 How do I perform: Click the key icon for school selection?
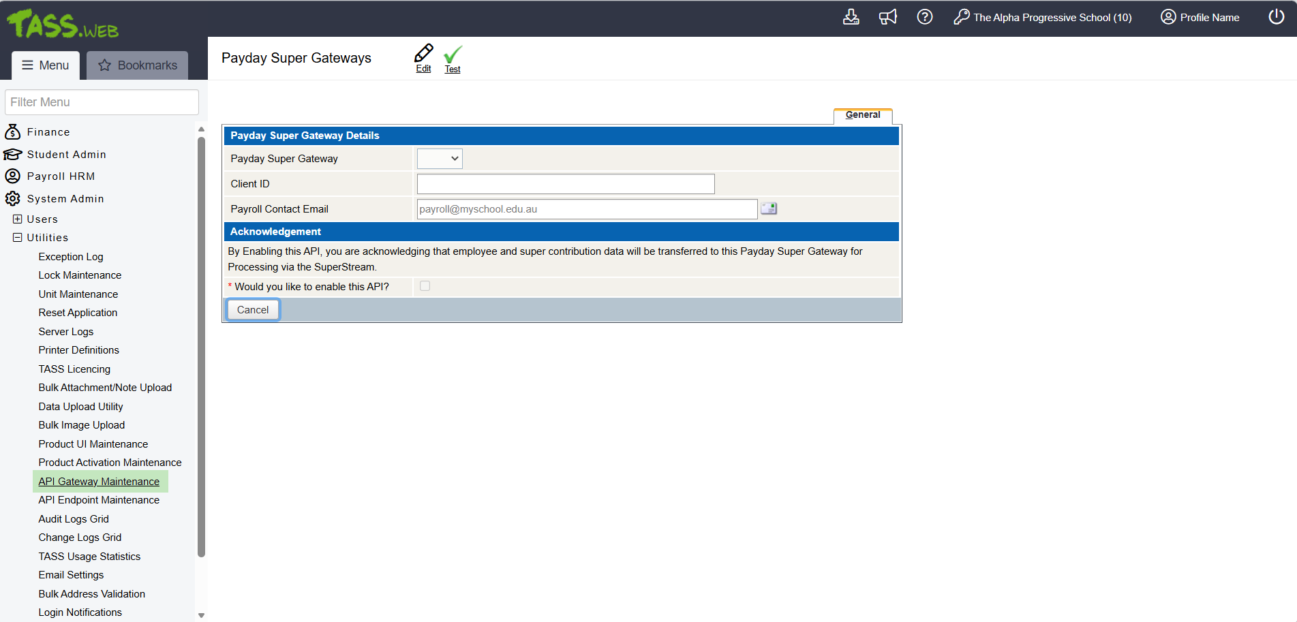962,17
